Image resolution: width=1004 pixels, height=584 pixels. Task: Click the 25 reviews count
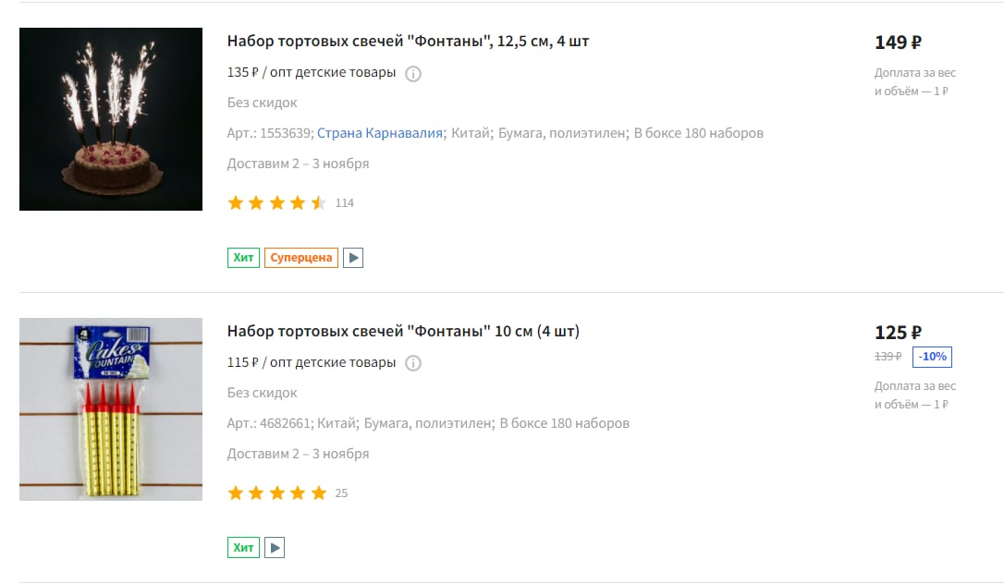coord(341,493)
